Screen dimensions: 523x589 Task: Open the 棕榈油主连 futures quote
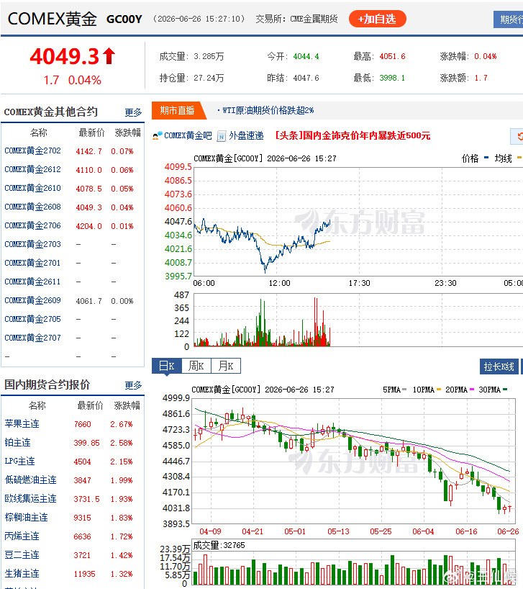pos(27,518)
